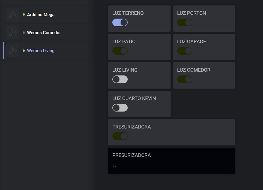Screen dimensions: 263x190
Task: Click the LUZ TERRENO widget label
Action: 128,13
